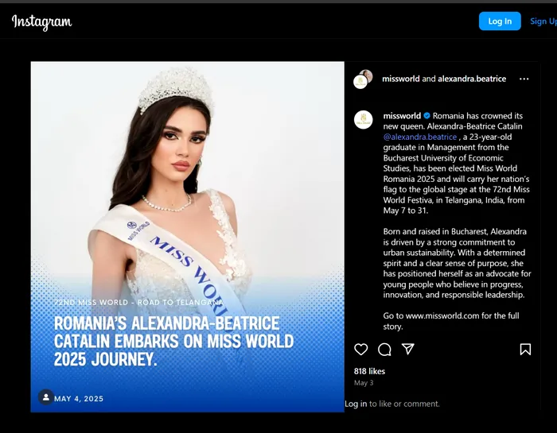Screen dimensions: 557x433
Task: Share post using paper plane icon
Action: [x=407, y=349]
